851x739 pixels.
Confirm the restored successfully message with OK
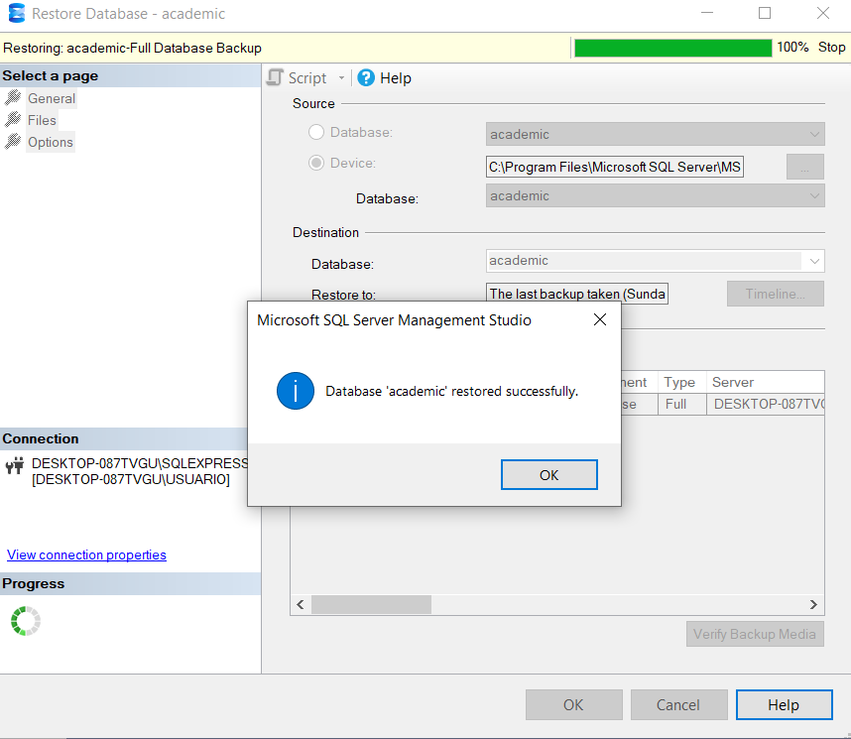click(549, 475)
